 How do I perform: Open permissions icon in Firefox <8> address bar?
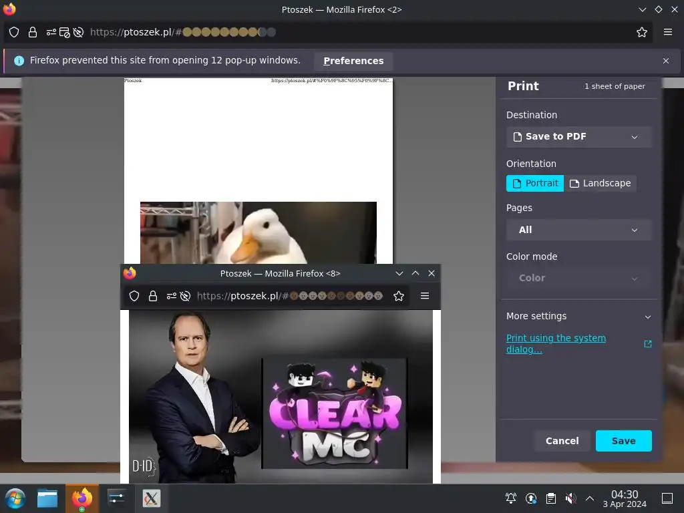click(172, 296)
